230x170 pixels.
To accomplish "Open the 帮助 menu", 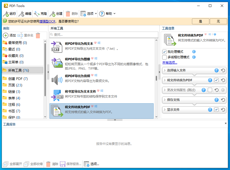I will pos(107,14).
